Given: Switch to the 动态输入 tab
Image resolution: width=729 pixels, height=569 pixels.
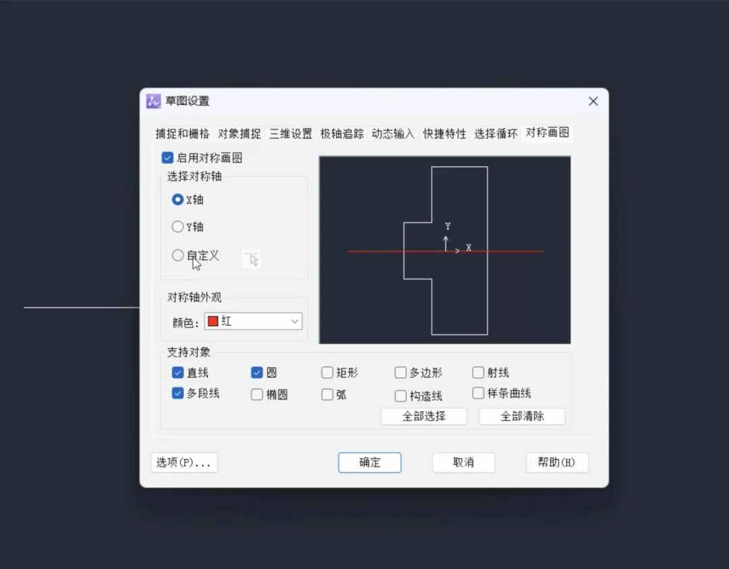Looking at the screenshot, I should [x=393, y=134].
